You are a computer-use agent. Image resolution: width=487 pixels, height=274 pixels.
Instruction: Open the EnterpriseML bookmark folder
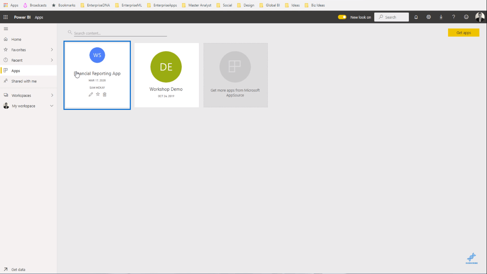point(128,5)
